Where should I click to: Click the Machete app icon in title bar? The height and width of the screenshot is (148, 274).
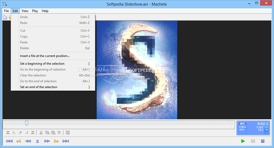(5, 4)
